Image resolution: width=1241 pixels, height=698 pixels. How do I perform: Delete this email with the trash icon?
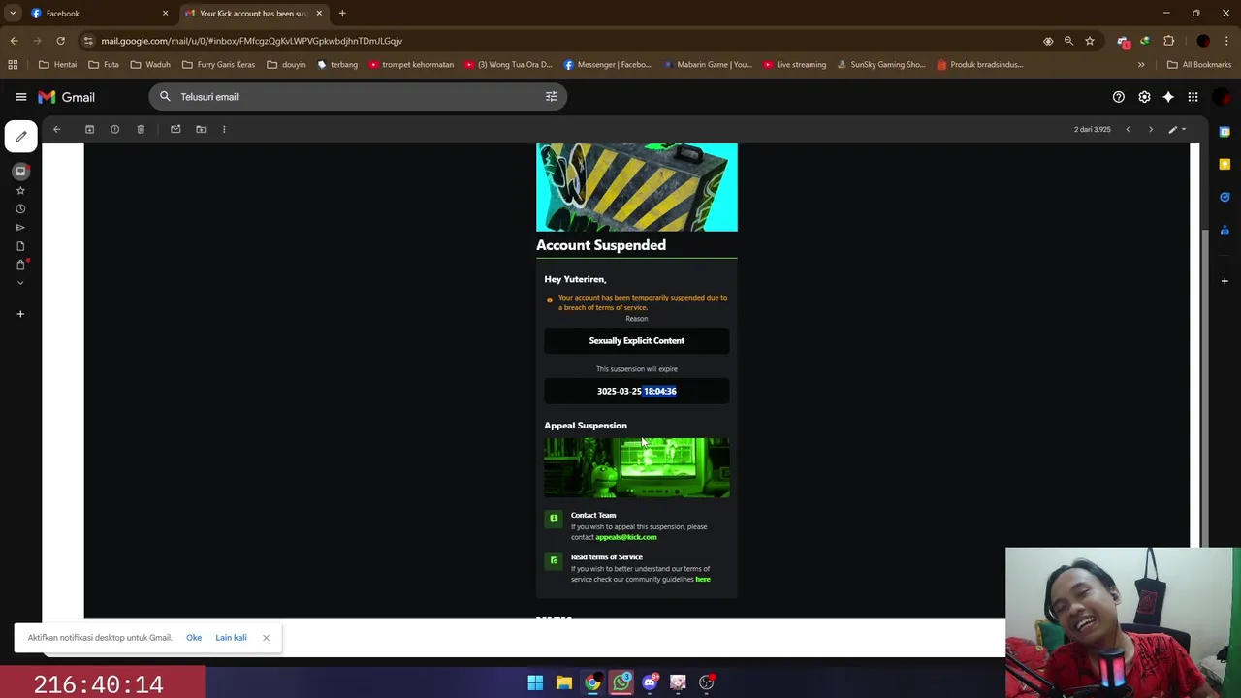tap(141, 129)
